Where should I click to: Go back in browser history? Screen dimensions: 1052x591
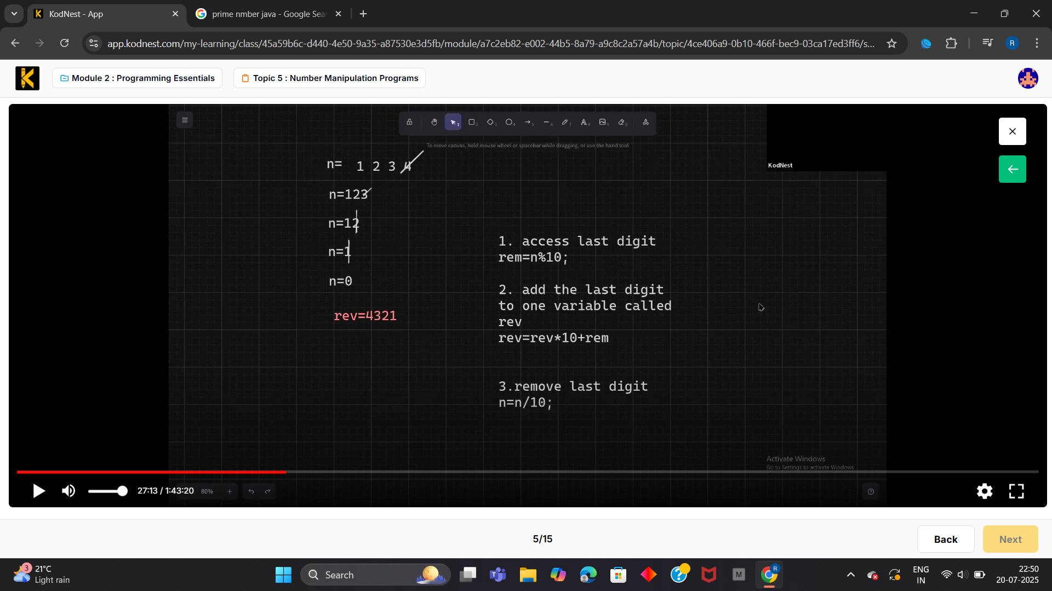pyautogui.click(x=15, y=43)
